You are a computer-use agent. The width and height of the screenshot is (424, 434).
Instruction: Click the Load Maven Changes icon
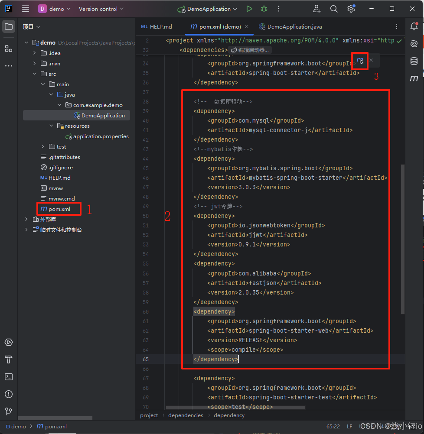coord(360,61)
